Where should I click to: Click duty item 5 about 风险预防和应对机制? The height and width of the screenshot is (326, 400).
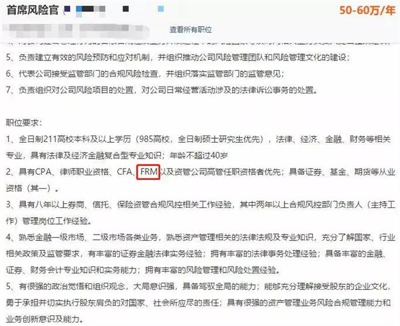[x=178, y=57]
